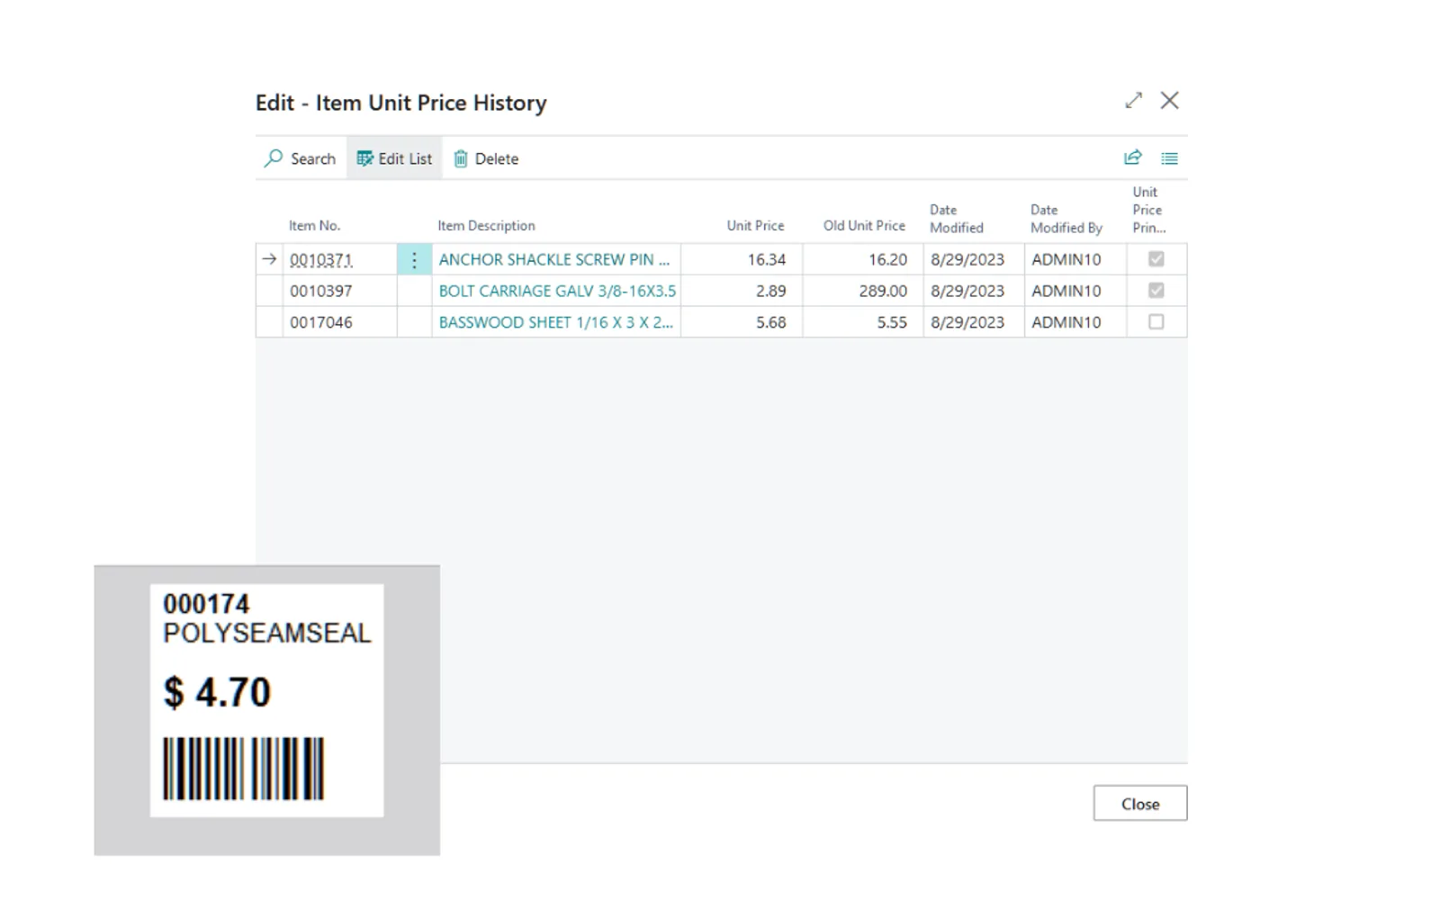
Task: Open ANCHOR SHACKLE SCREW PIN item link
Action: (x=554, y=259)
